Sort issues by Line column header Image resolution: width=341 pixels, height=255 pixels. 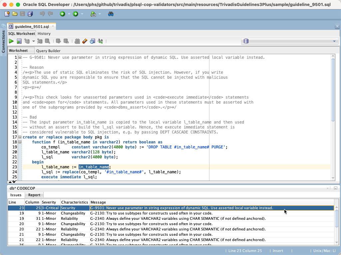[16, 202]
